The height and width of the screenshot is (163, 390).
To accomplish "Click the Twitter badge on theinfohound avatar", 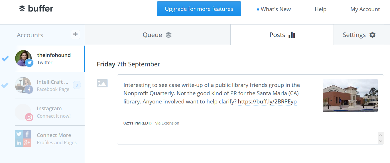I will pos(29,63).
